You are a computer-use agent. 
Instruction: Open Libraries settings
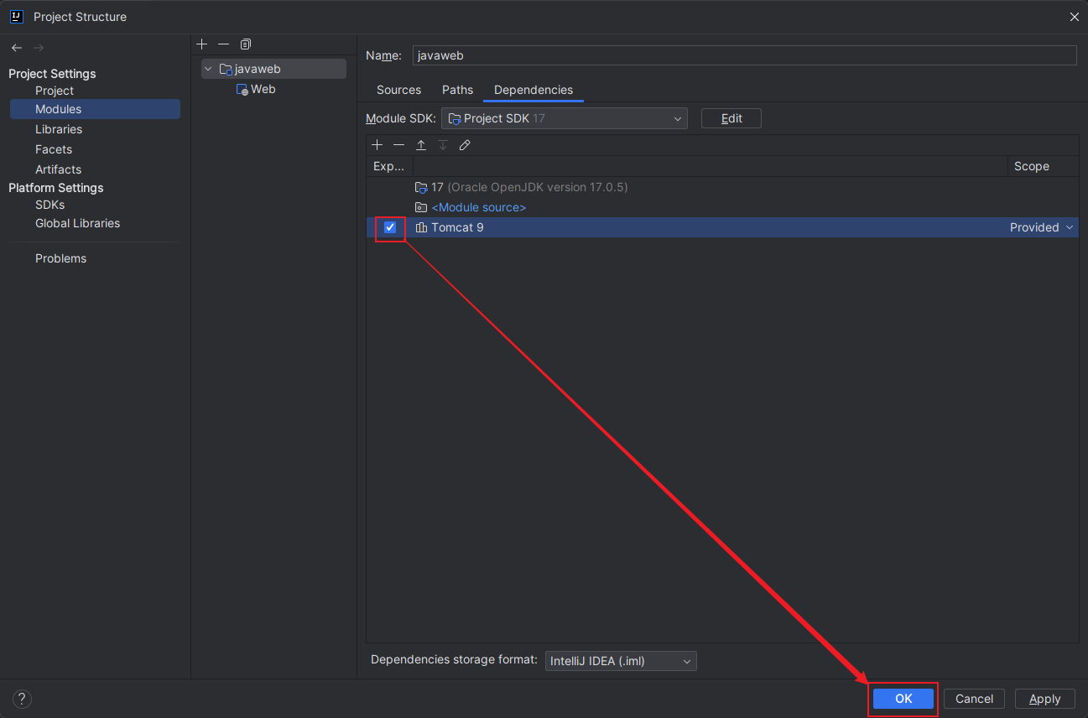click(x=59, y=129)
